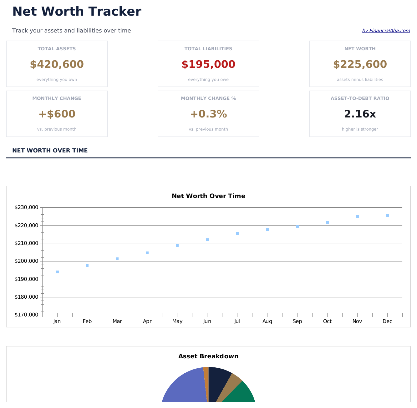417x408 pixels.
Task: Select the Net Worth Tracker heading
Action: click(x=77, y=12)
